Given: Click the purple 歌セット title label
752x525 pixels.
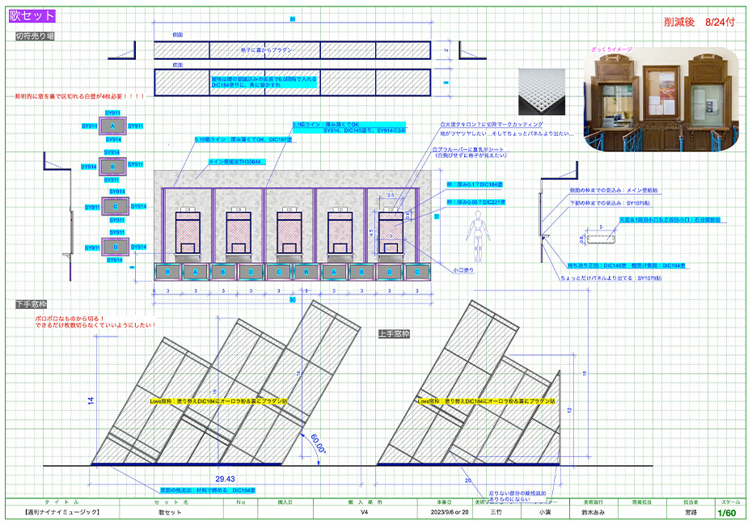Looking at the screenshot, I should [x=32, y=15].
